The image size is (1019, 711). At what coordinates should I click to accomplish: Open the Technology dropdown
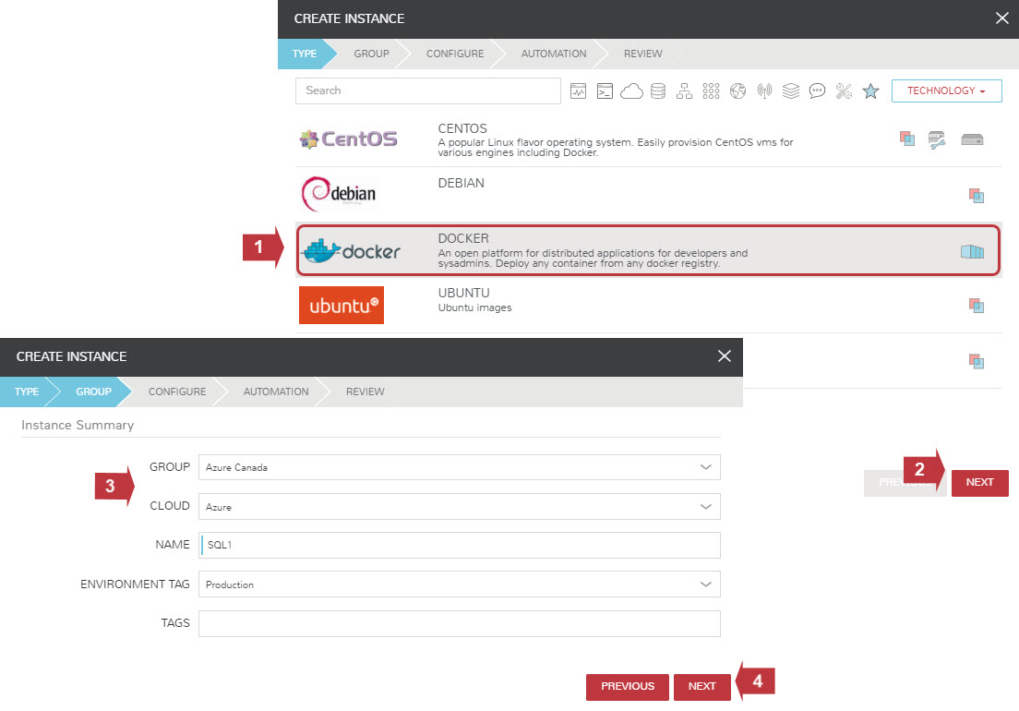pyautogui.click(x=946, y=90)
